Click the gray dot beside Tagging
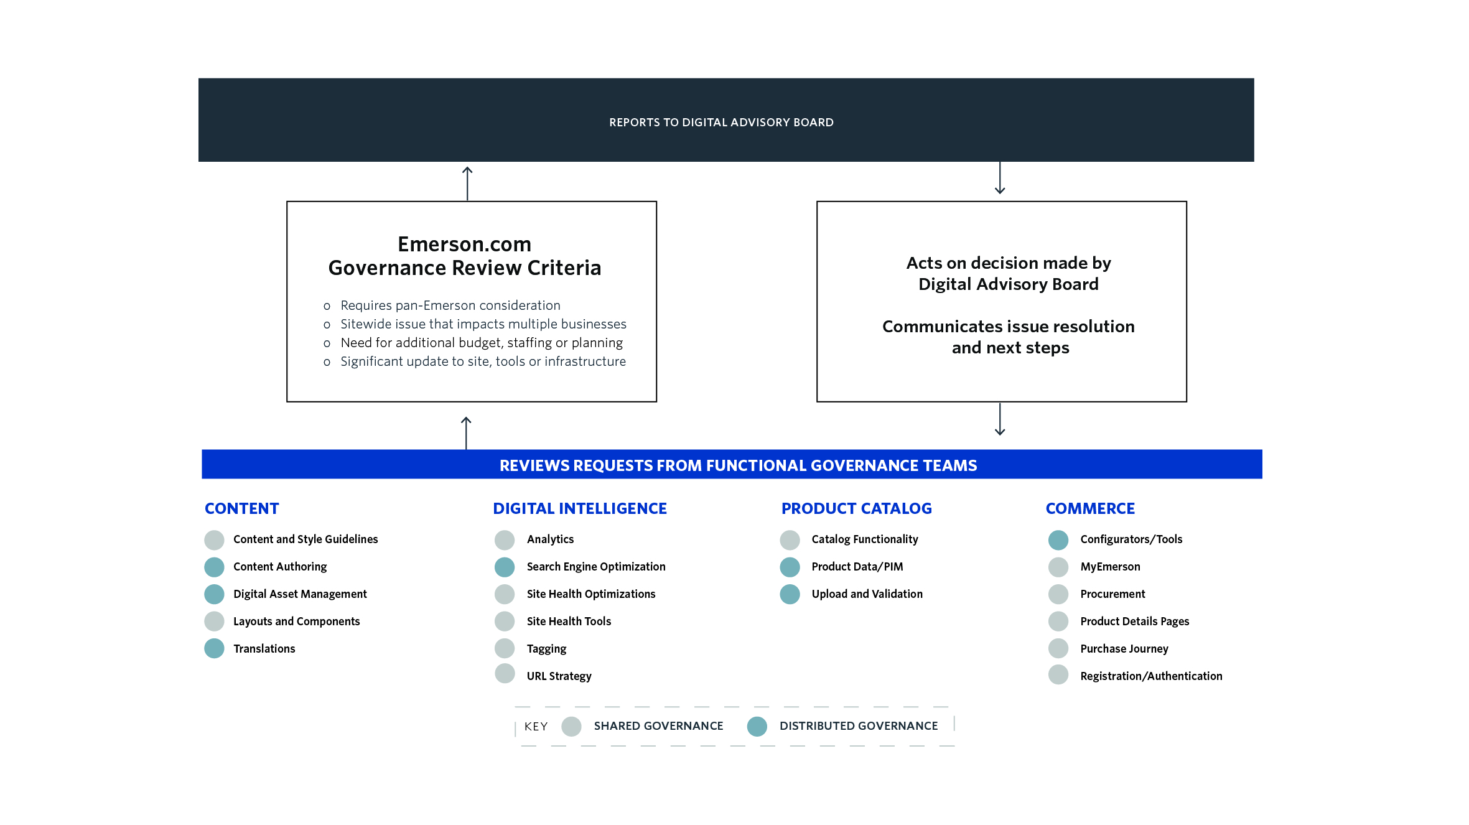 [x=505, y=648]
